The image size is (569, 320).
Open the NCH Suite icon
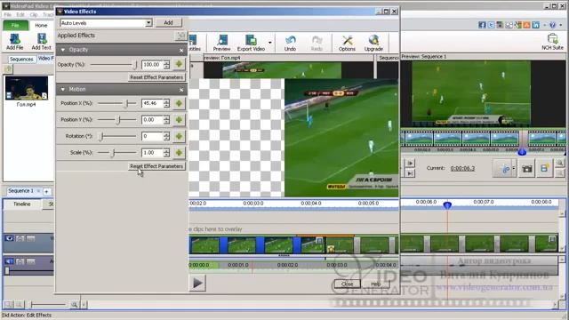552,42
